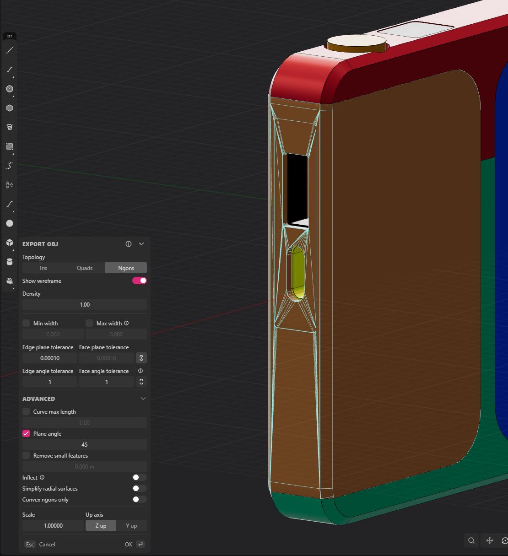
Task: Click the viewport zoom magnifier icon
Action: click(471, 540)
